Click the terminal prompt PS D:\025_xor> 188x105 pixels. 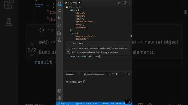tap(74, 82)
